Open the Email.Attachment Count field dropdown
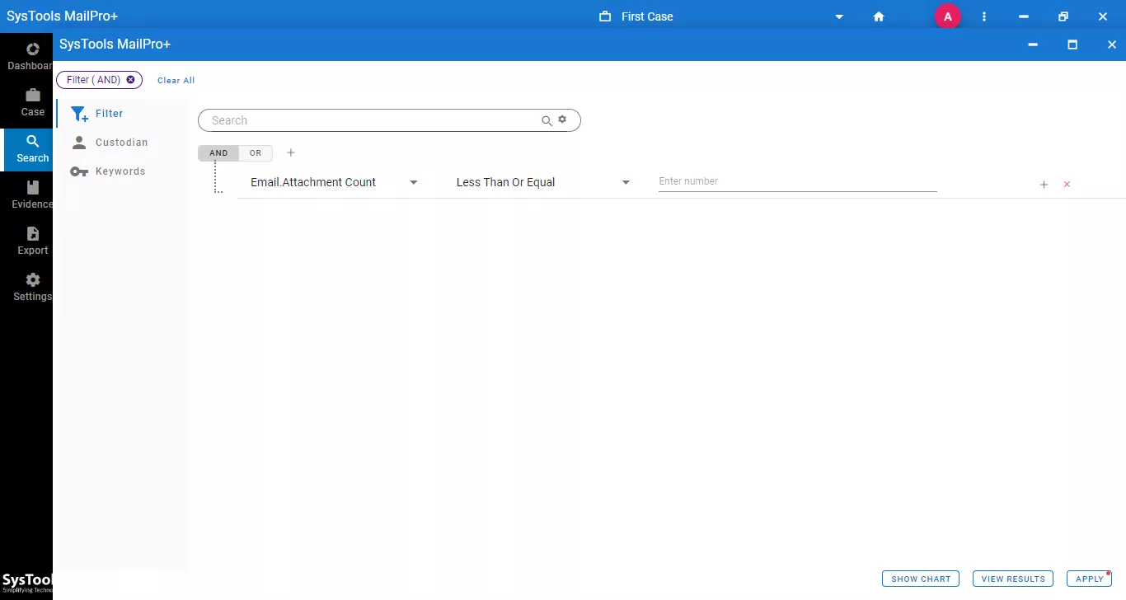Screen dimensions: 1126x600 click(x=335, y=182)
